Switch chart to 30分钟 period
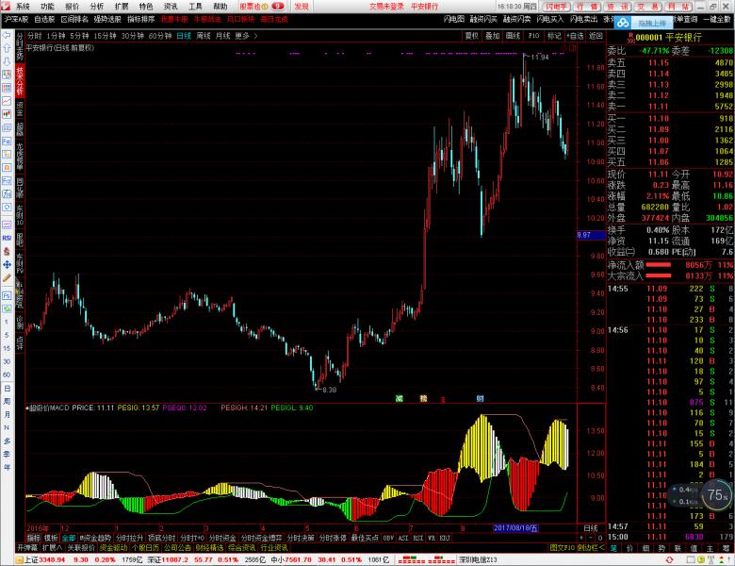The width and height of the screenshot is (735, 566). coord(133,36)
